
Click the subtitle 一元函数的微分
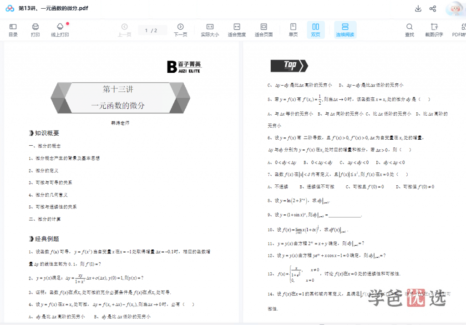point(118,106)
